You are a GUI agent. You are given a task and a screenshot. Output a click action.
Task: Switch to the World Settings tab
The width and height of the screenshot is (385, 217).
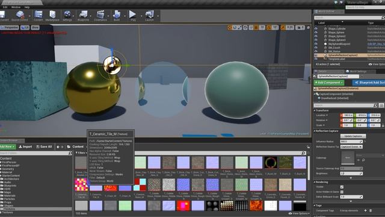coord(359,71)
